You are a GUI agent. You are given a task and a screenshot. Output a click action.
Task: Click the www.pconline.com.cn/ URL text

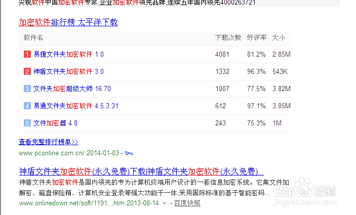[x=52, y=153]
